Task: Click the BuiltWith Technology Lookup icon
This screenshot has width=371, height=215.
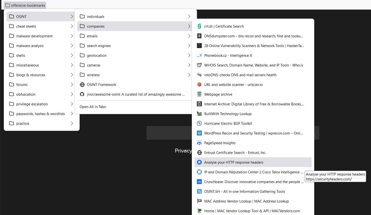Action: [x=199, y=114]
